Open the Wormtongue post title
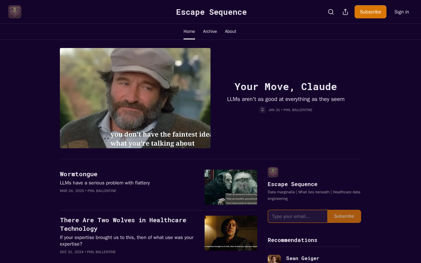Viewport: 421px width, 263px height. pyautogui.click(x=79, y=174)
